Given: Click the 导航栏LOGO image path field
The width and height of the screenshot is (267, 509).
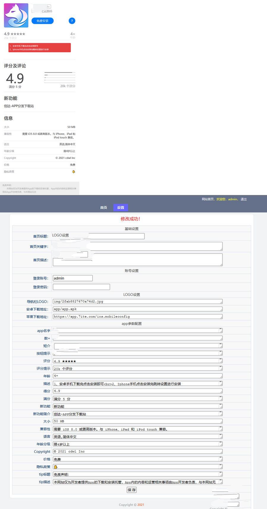Looking at the screenshot, I should [x=137, y=302].
